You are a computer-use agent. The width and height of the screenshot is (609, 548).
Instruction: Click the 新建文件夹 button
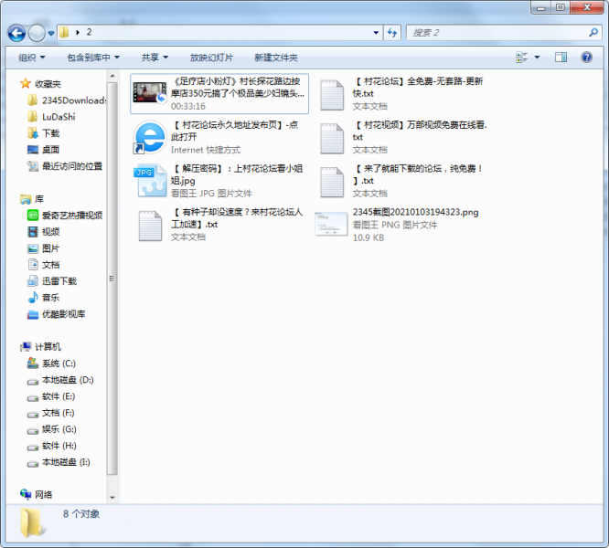click(276, 58)
